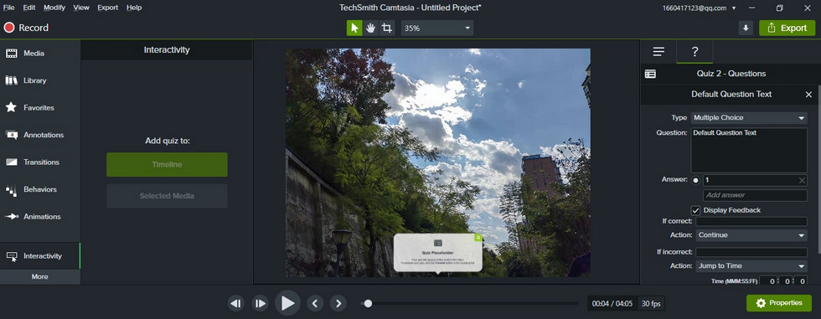Step back to previous frame
821x319 pixels.
236,303
